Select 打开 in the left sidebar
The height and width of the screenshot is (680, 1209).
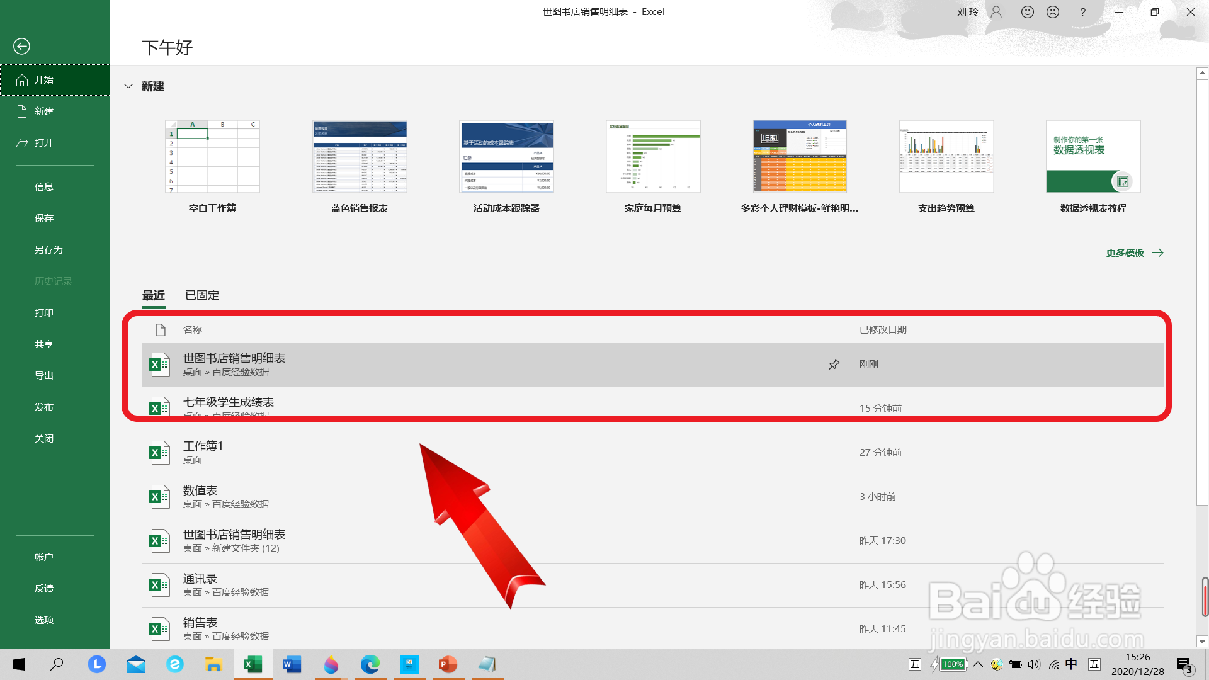(55, 143)
